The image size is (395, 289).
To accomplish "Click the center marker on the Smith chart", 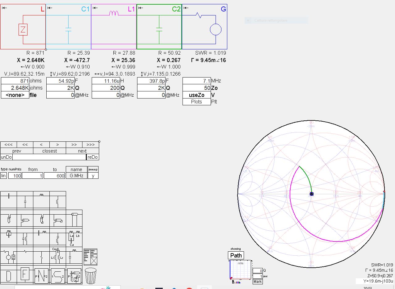I will tap(312, 194).
